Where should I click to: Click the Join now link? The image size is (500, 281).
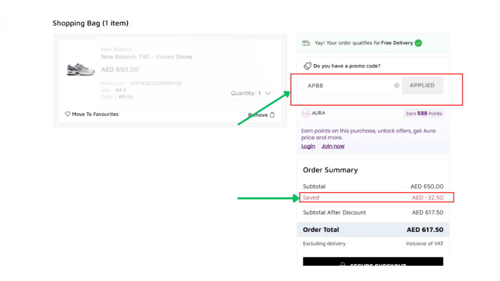click(x=333, y=146)
